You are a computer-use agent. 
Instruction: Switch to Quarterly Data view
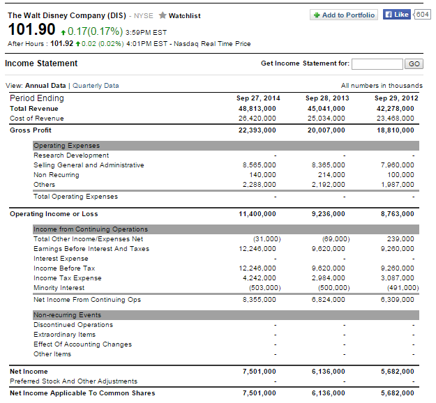point(96,86)
